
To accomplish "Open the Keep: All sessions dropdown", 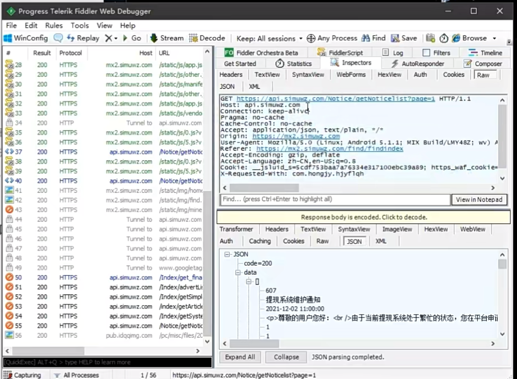I will 269,38.
